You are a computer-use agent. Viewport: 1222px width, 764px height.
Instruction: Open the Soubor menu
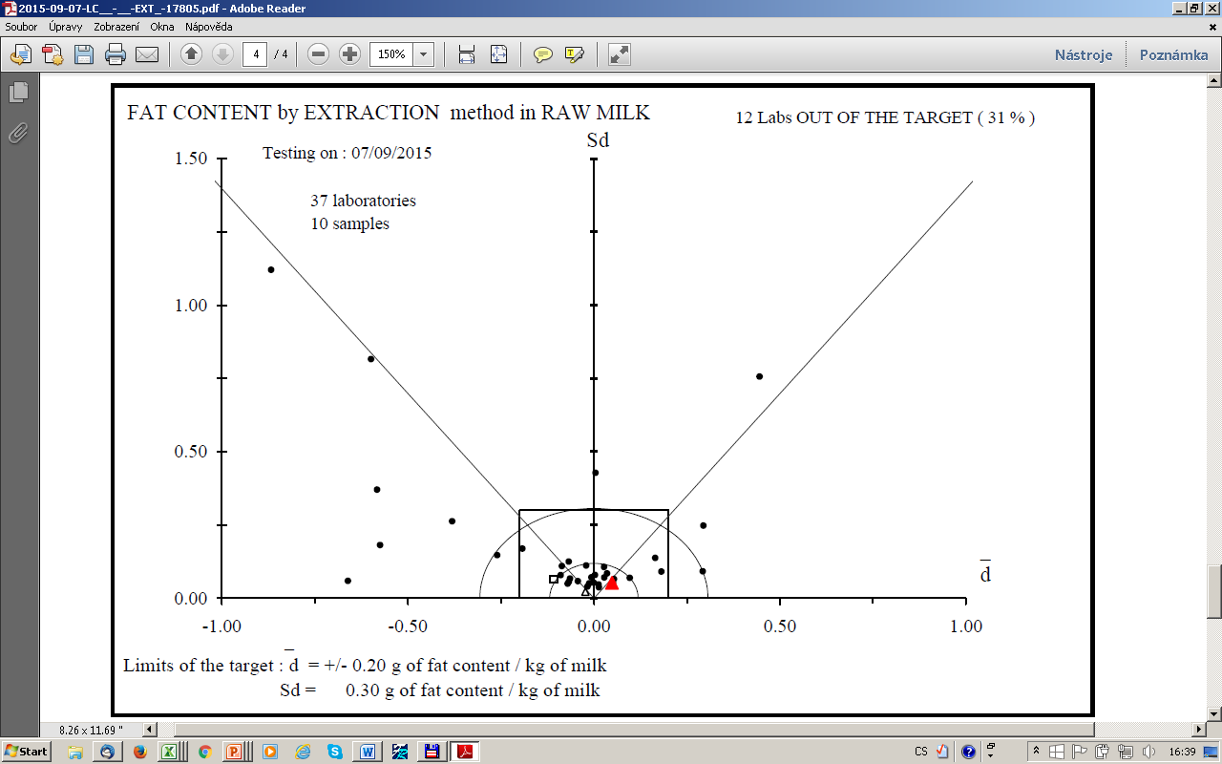tap(21, 27)
